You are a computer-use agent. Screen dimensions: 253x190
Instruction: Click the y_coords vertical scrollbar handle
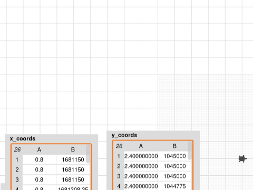pyautogui.click(x=190, y=150)
